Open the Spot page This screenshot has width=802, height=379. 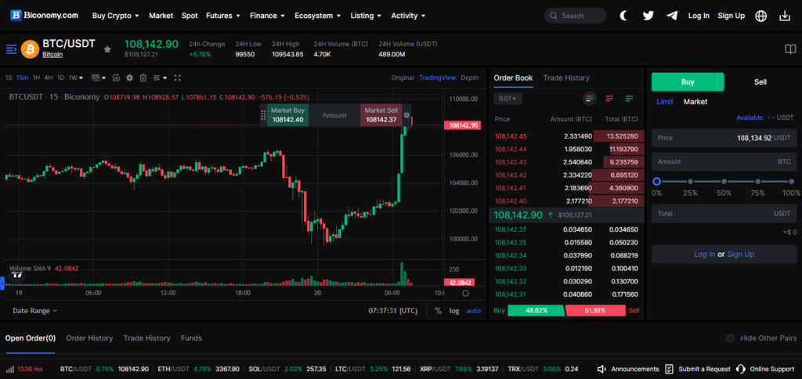coord(190,16)
